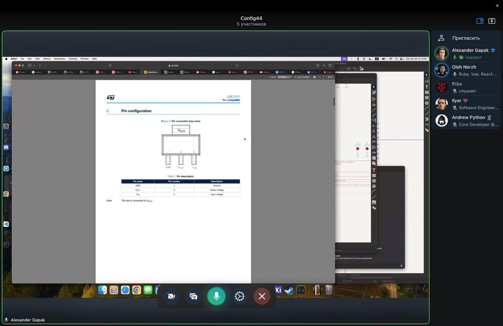The height and width of the screenshot is (326, 503).
Task: Turn on the camera in call controls
Action: (x=171, y=296)
